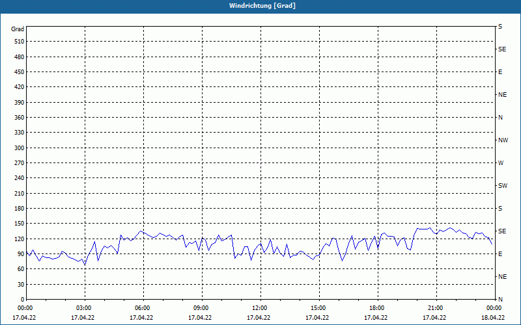This screenshot has height=325, width=521.
Task: Select the 510 y-axis value
Action: click(20, 42)
